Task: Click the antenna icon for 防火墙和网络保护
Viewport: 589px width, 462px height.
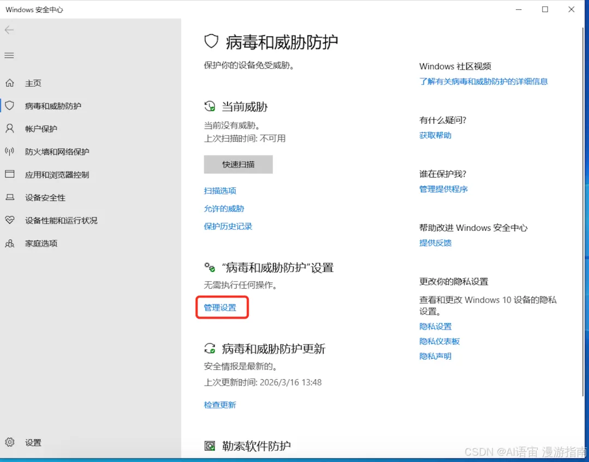Action: 10,151
